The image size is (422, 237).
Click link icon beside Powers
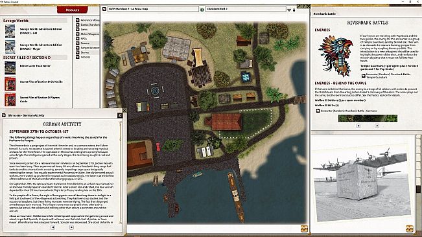click(x=78, y=43)
